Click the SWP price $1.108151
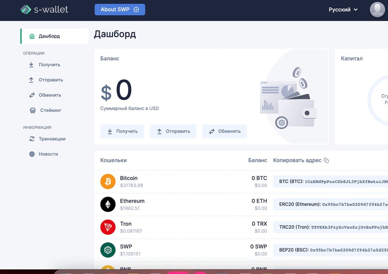388x274 pixels. [130, 254]
